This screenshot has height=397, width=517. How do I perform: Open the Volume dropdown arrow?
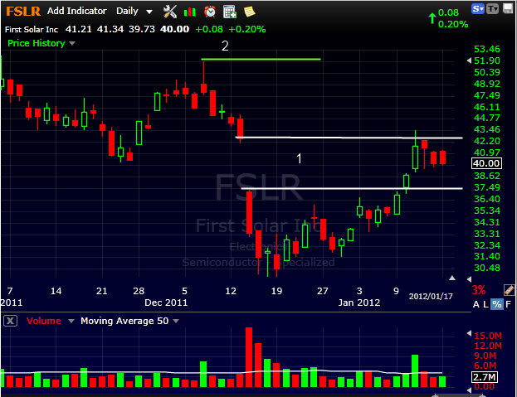pyautogui.click(x=71, y=321)
